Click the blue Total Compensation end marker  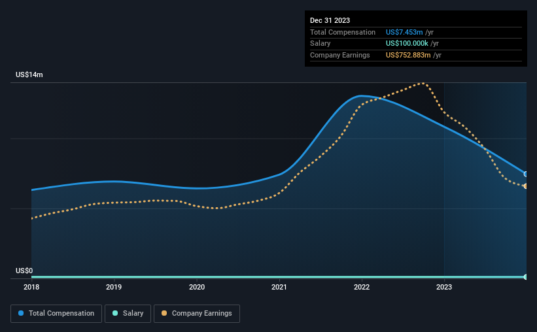[x=526, y=174]
